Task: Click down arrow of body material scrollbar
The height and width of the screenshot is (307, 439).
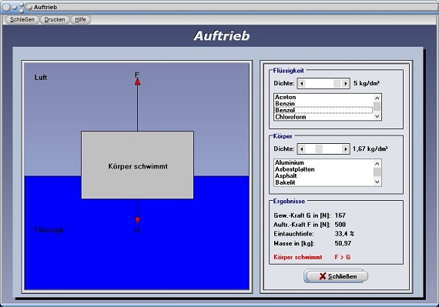Action: pos(377,182)
